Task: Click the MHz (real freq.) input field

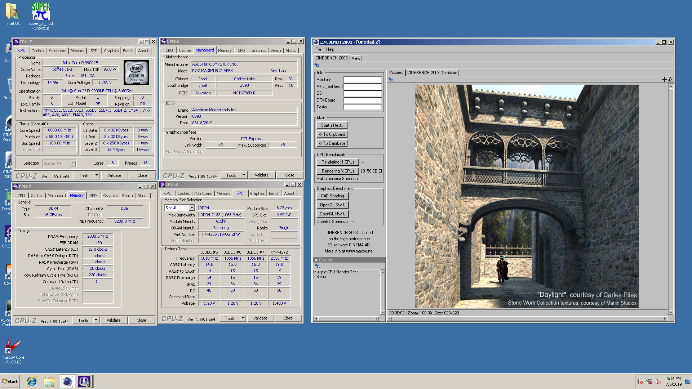Action: coord(363,86)
